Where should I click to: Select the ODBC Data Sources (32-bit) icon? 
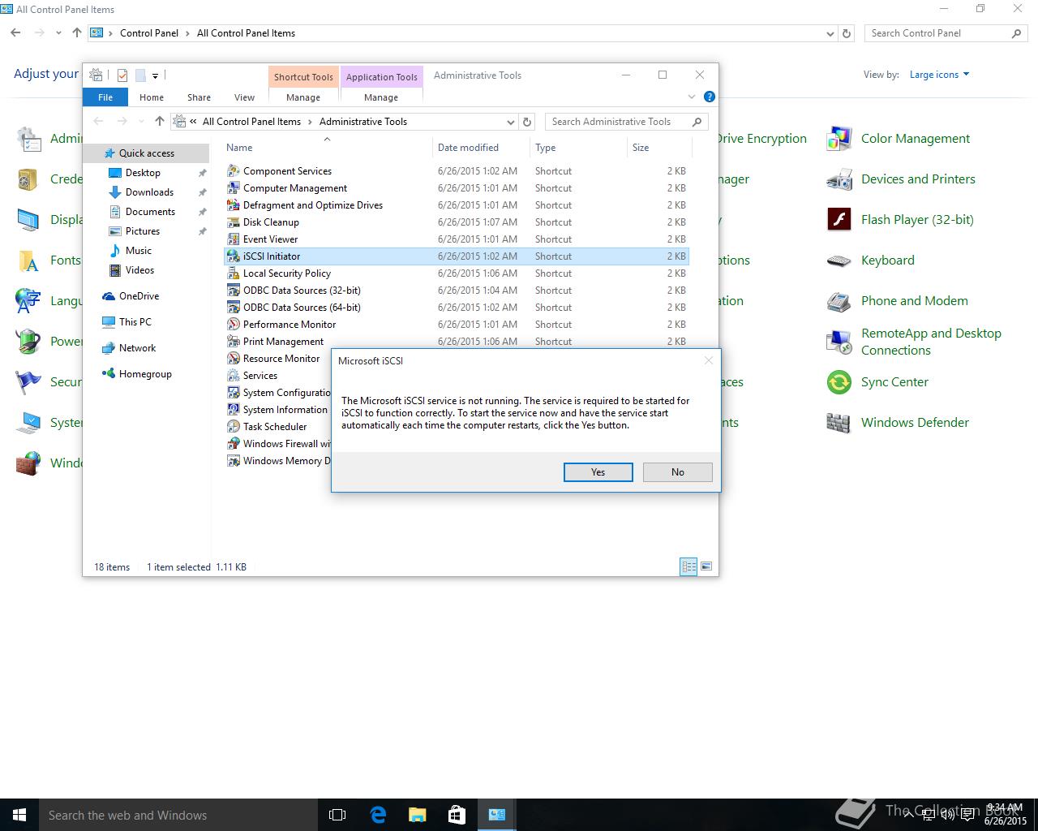point(234,291)
